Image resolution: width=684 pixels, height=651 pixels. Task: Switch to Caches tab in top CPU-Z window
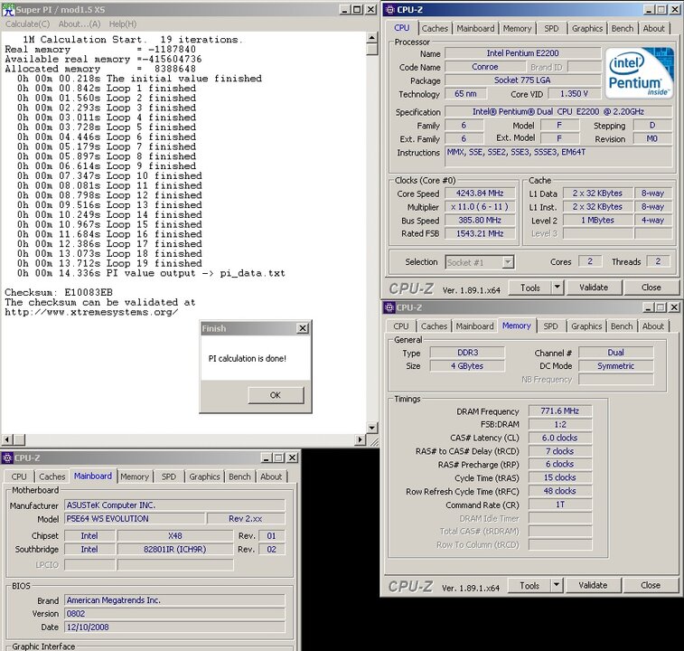tap(435, 28)
